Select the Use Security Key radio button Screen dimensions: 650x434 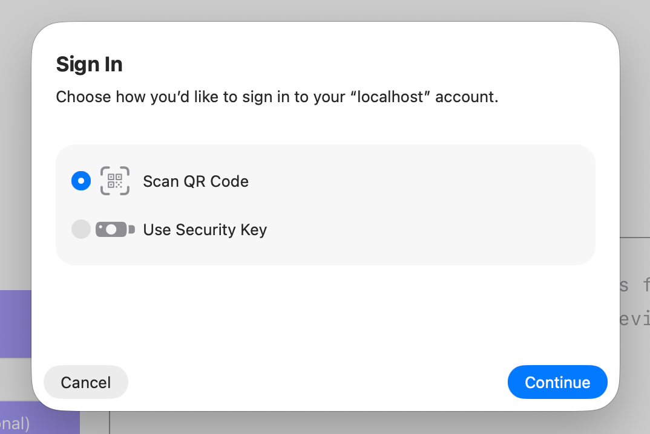[x=80, y=229]
